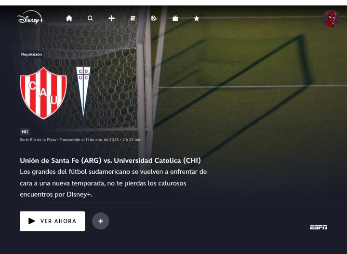
Task: Click the play triangle inside VER AHORA
Action: point(31,221)
